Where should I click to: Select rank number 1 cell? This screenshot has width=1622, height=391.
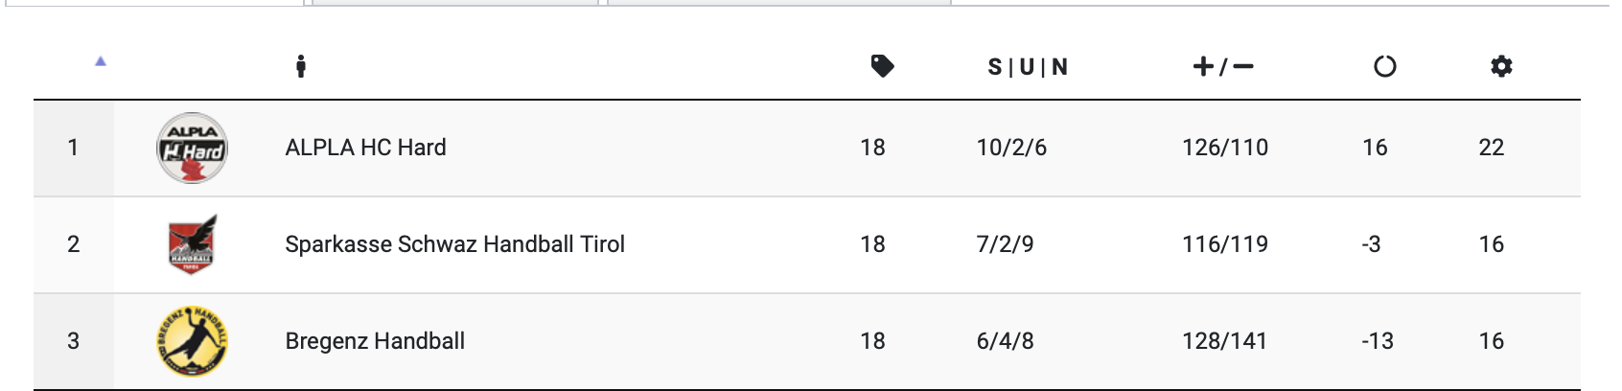pyautogui.click(x=73, y=148)
